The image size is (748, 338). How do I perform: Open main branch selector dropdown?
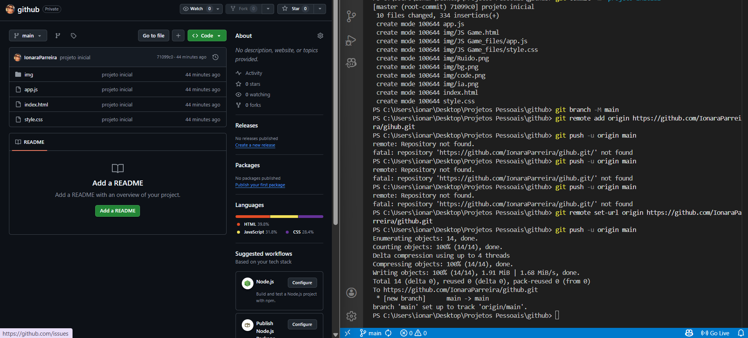28,35
